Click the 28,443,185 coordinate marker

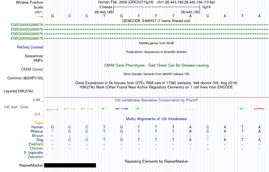(104, 12)
